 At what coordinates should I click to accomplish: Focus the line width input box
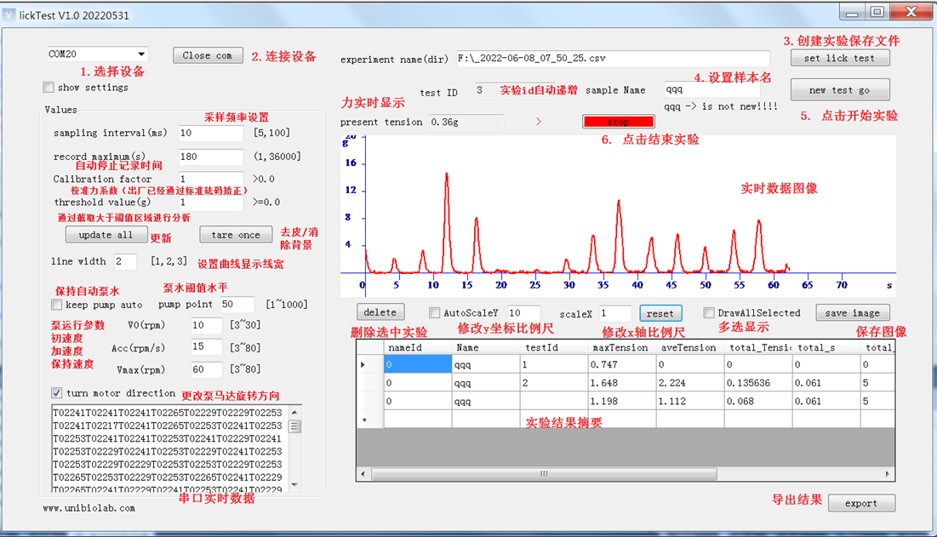coord(125,261)
